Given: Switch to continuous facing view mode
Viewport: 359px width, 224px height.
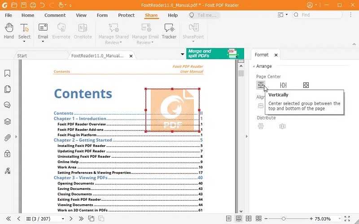Looking at the screenshot, I should 259,219.
